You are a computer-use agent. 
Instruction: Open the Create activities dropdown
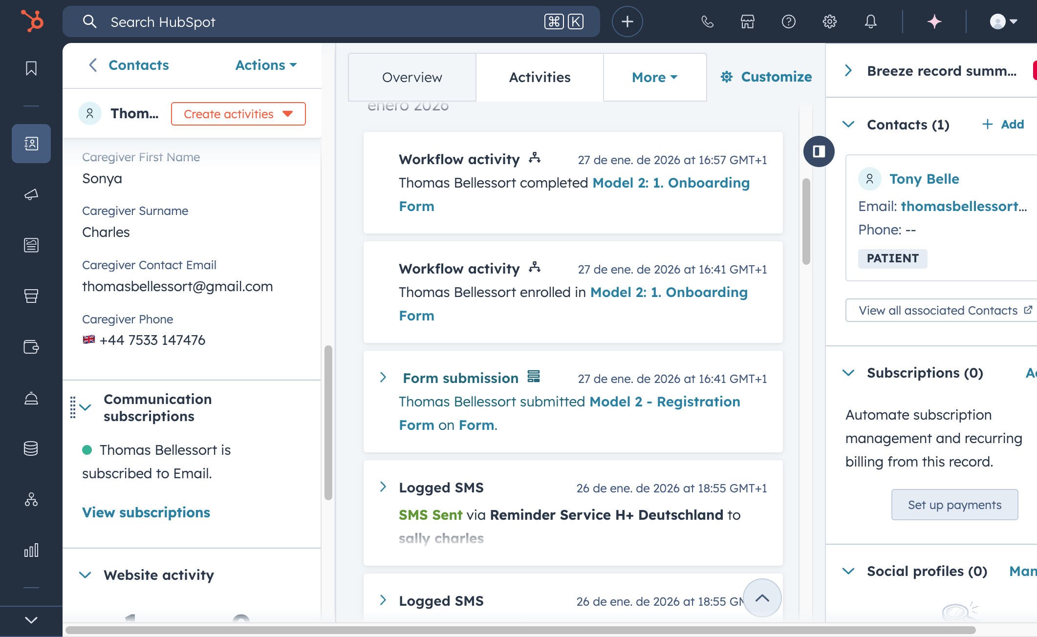[238, 114]
